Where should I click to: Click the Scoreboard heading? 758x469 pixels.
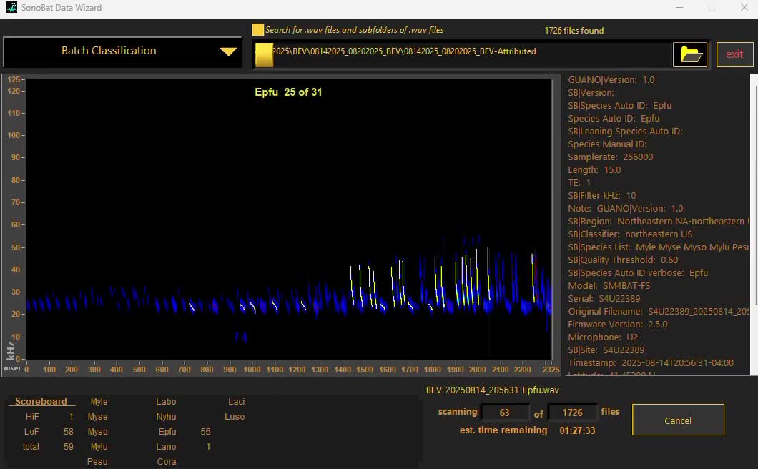[41, 402]
